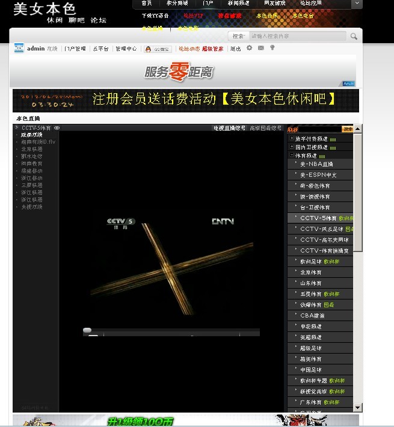This screenshot has width=394, height=427.
Task: Play 台-卫视体育 channel
Action: (x=320, y=207)
